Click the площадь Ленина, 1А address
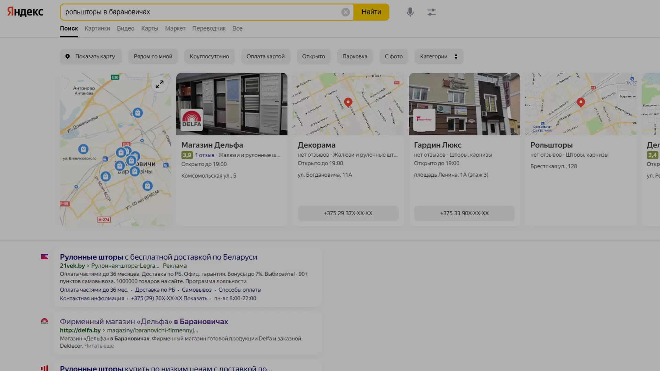 [x=451, y=175]
